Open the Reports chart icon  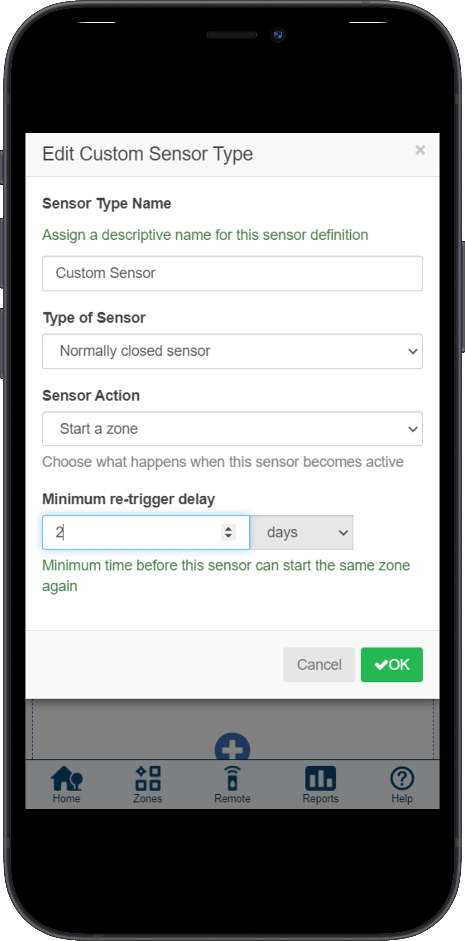[320, 778]
